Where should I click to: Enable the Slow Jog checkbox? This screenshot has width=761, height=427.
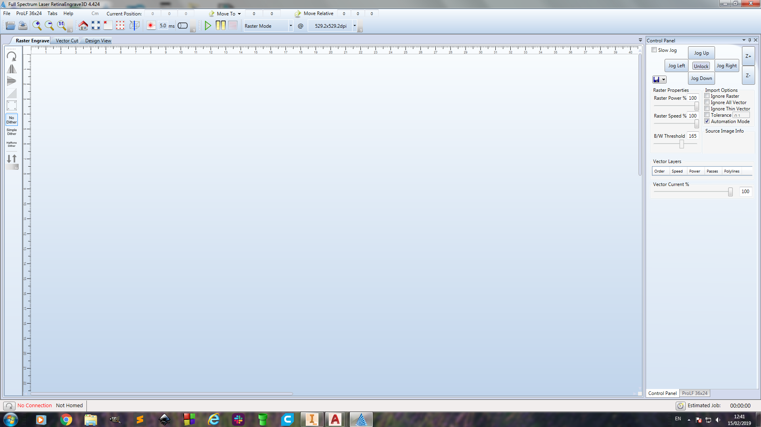click(x=654, y=50)
